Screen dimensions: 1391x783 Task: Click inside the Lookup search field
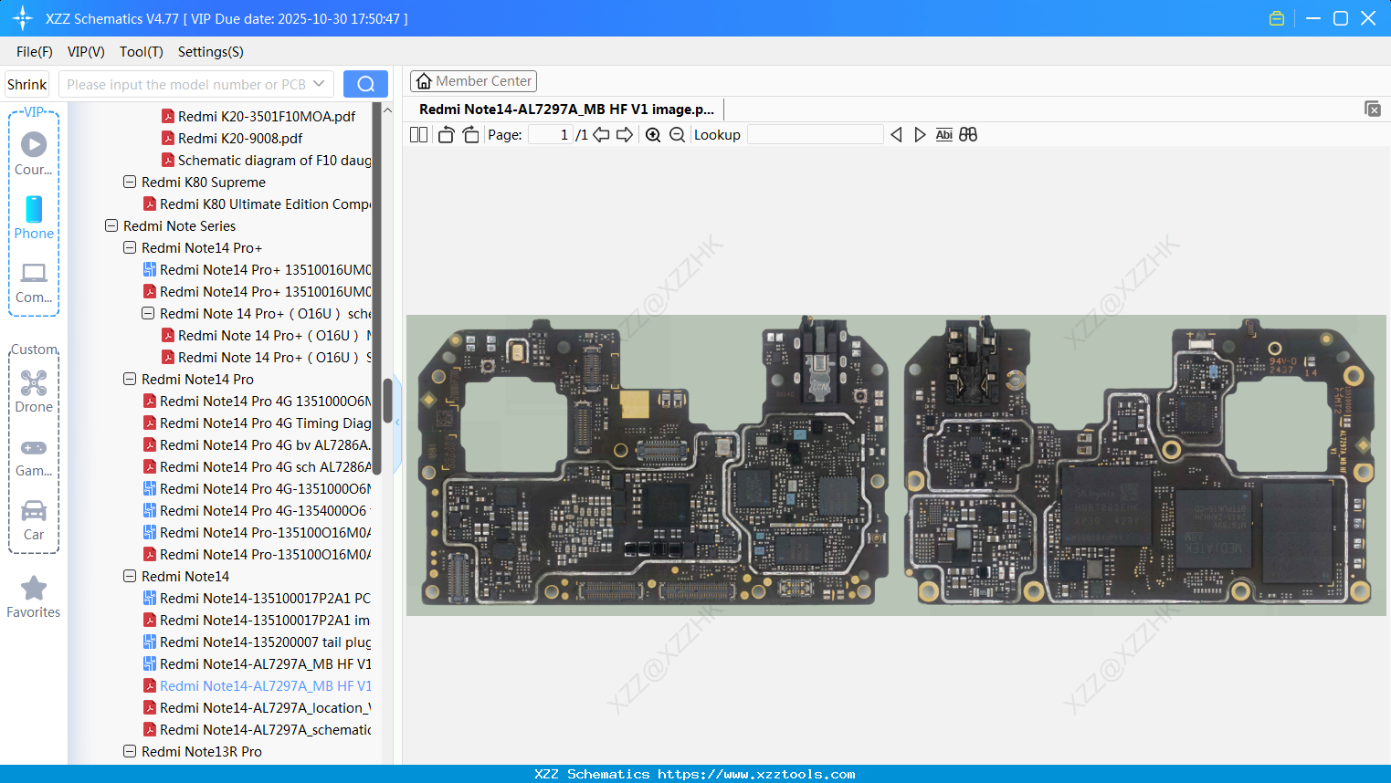(x=816, y=134)
